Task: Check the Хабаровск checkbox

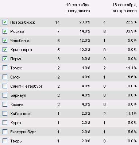Action: click(5, 114)
